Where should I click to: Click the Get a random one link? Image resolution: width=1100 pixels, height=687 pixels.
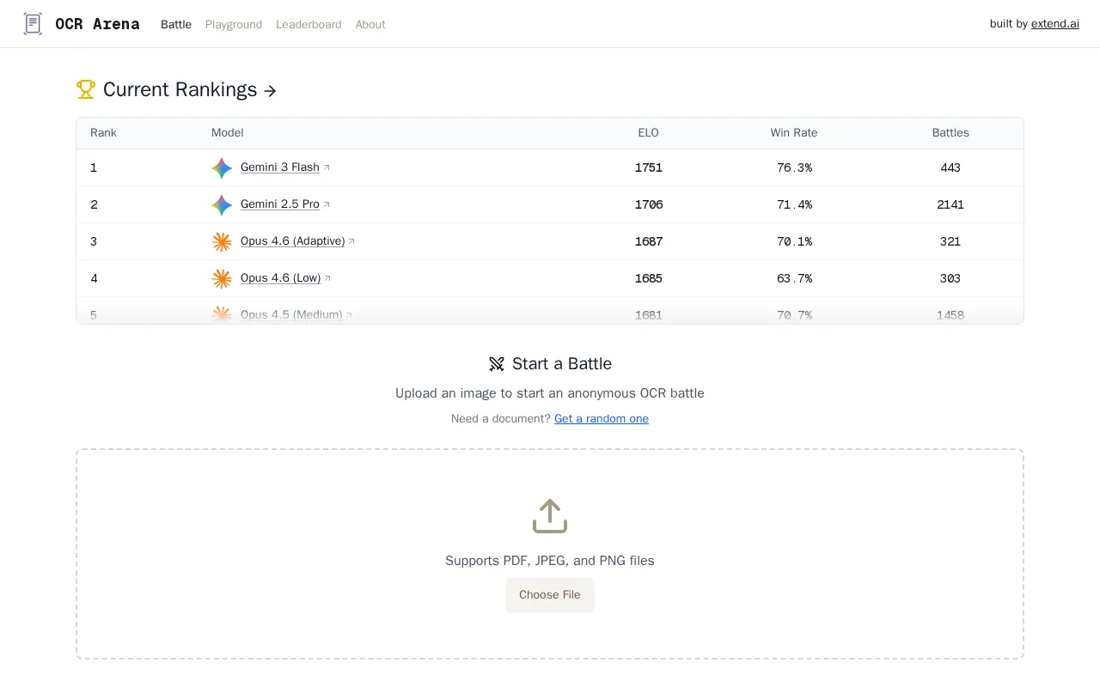602,419
